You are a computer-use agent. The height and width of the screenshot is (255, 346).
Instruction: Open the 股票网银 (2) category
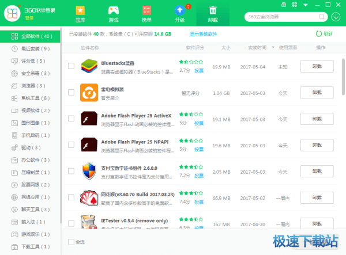(x=30, y=185)
